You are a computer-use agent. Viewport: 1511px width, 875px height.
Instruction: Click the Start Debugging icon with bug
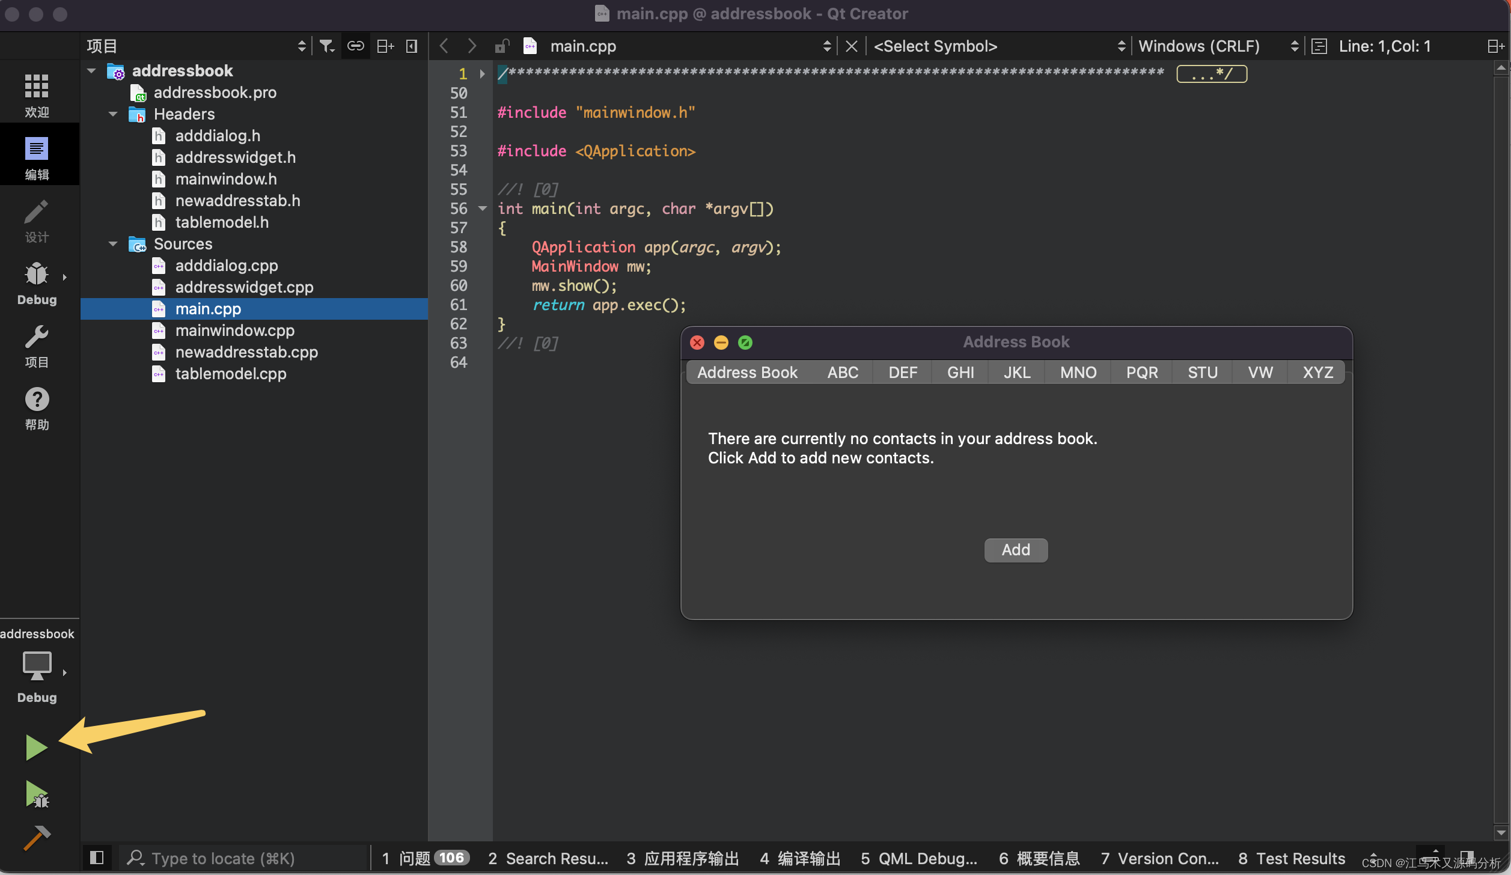click(37, 794)
